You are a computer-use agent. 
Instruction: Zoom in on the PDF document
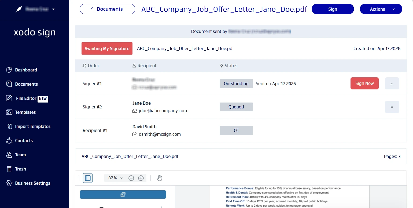(141, 178)
